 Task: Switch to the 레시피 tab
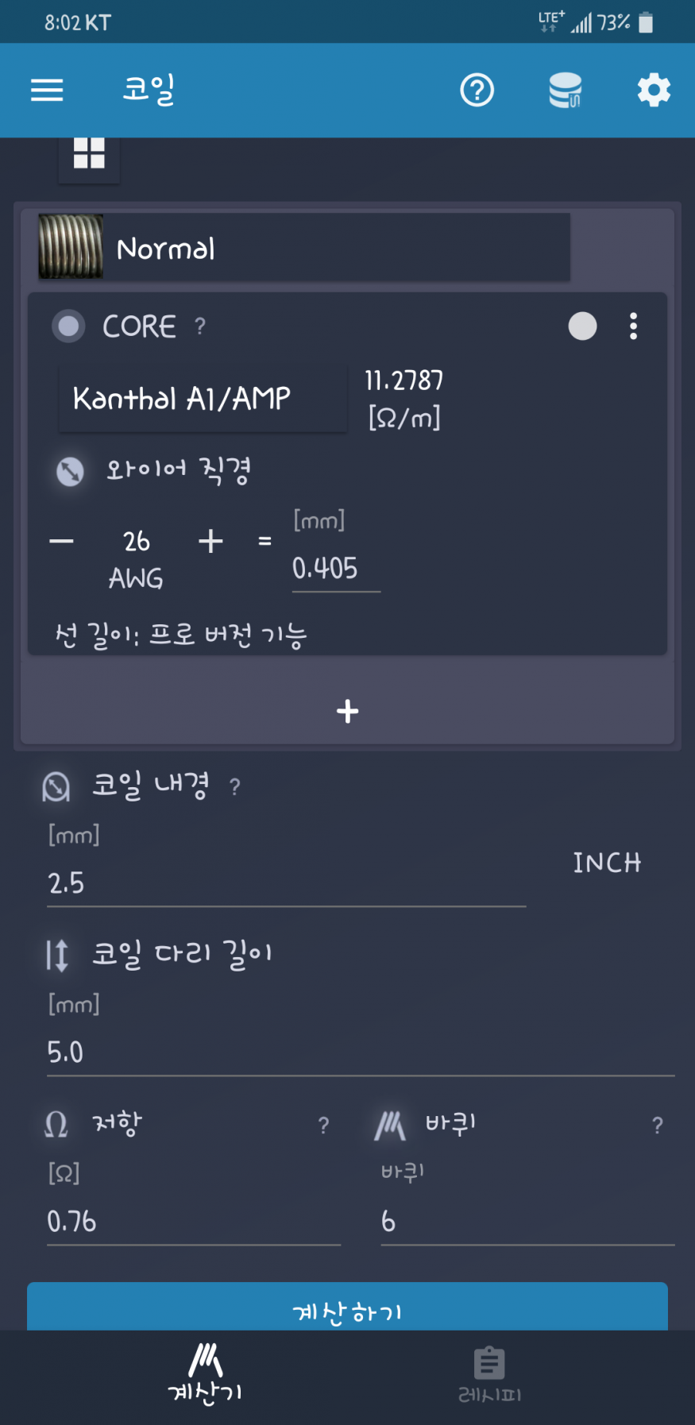tap(489, 1374)
